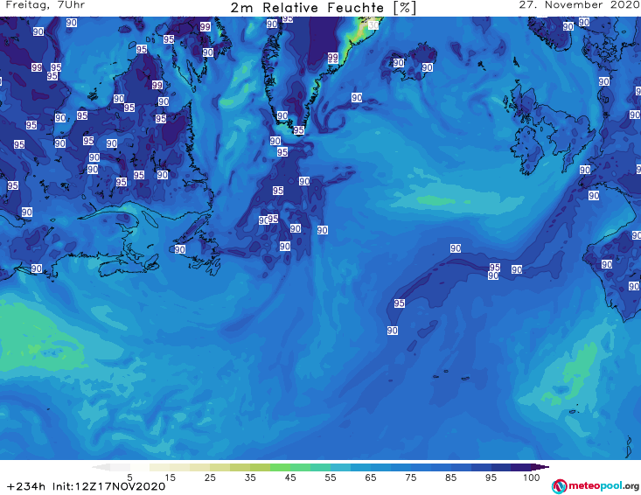This screenshot has height=495, width=641.
Task: Click the 'Init:12Z17NOV2020' run label
Action: click(108, 486)
